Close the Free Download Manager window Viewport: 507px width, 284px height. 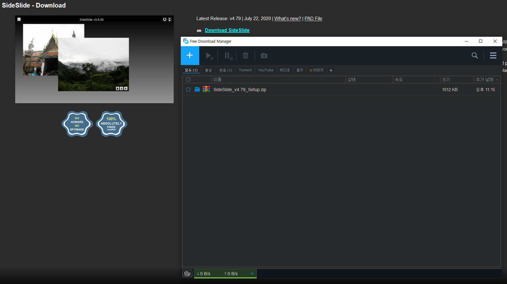pyautogui.click(x=495, y=41)
